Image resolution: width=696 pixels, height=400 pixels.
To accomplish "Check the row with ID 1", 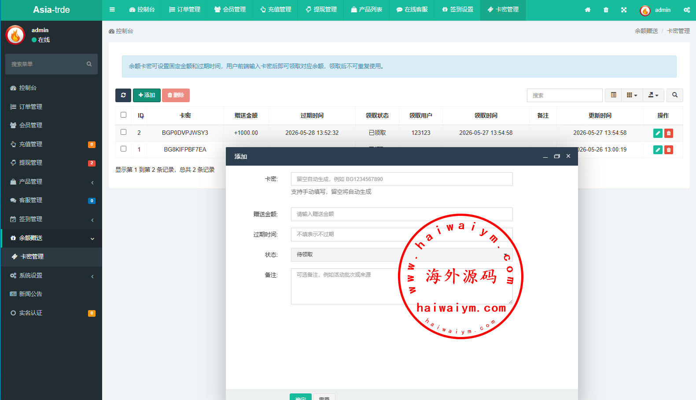I will pyautogui.click(x=123, y=149).
